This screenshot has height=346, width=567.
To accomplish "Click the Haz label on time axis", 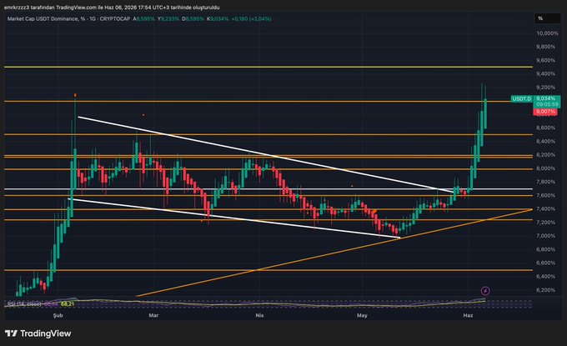I will (x=468, y=315).
